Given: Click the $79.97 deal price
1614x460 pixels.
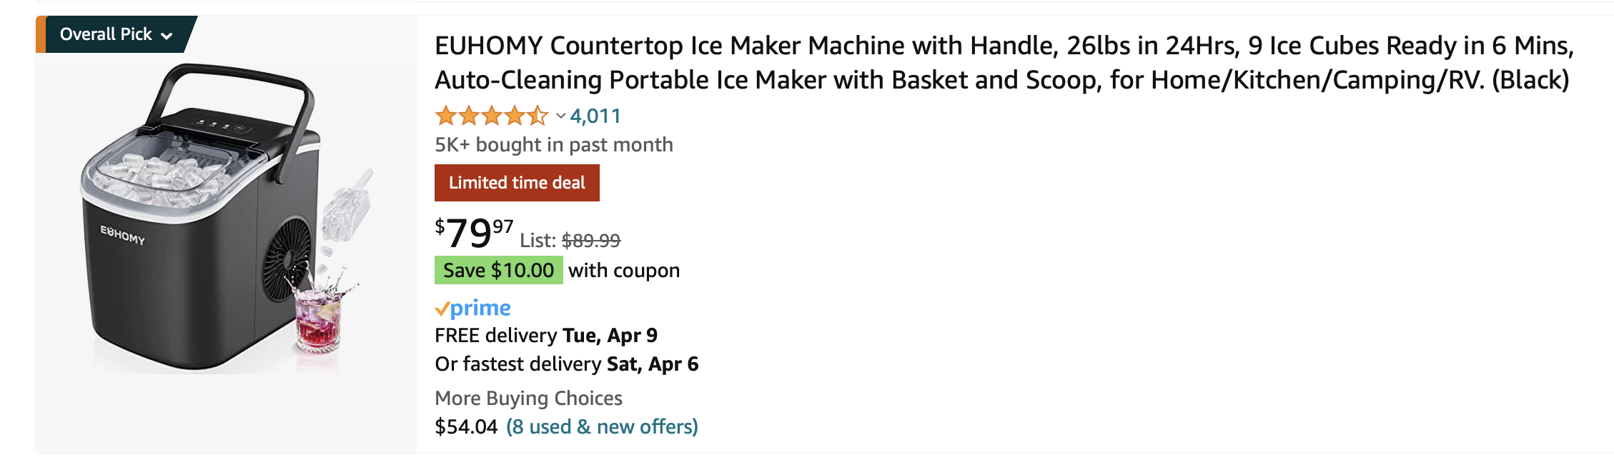Looking at the screenshot, I should pos(472,232).
